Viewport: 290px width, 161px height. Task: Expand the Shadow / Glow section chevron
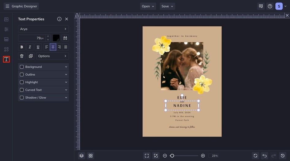coord(66,98)
